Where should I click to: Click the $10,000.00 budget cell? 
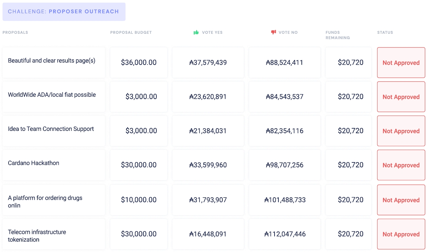pyautogui.click(x=139, y=200)
